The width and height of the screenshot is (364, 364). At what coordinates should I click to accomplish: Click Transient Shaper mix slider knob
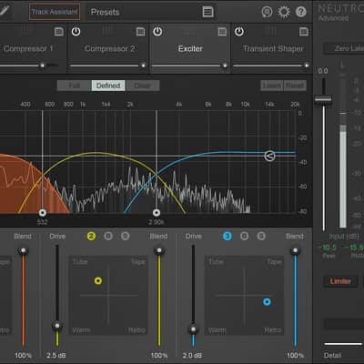[307, 66]
